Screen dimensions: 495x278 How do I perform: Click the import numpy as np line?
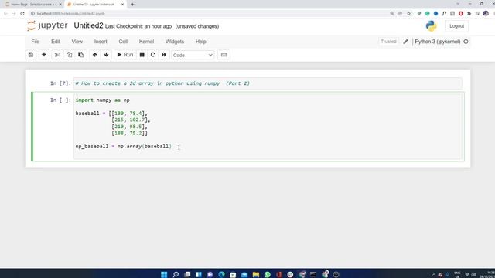(x=103, y=100)
